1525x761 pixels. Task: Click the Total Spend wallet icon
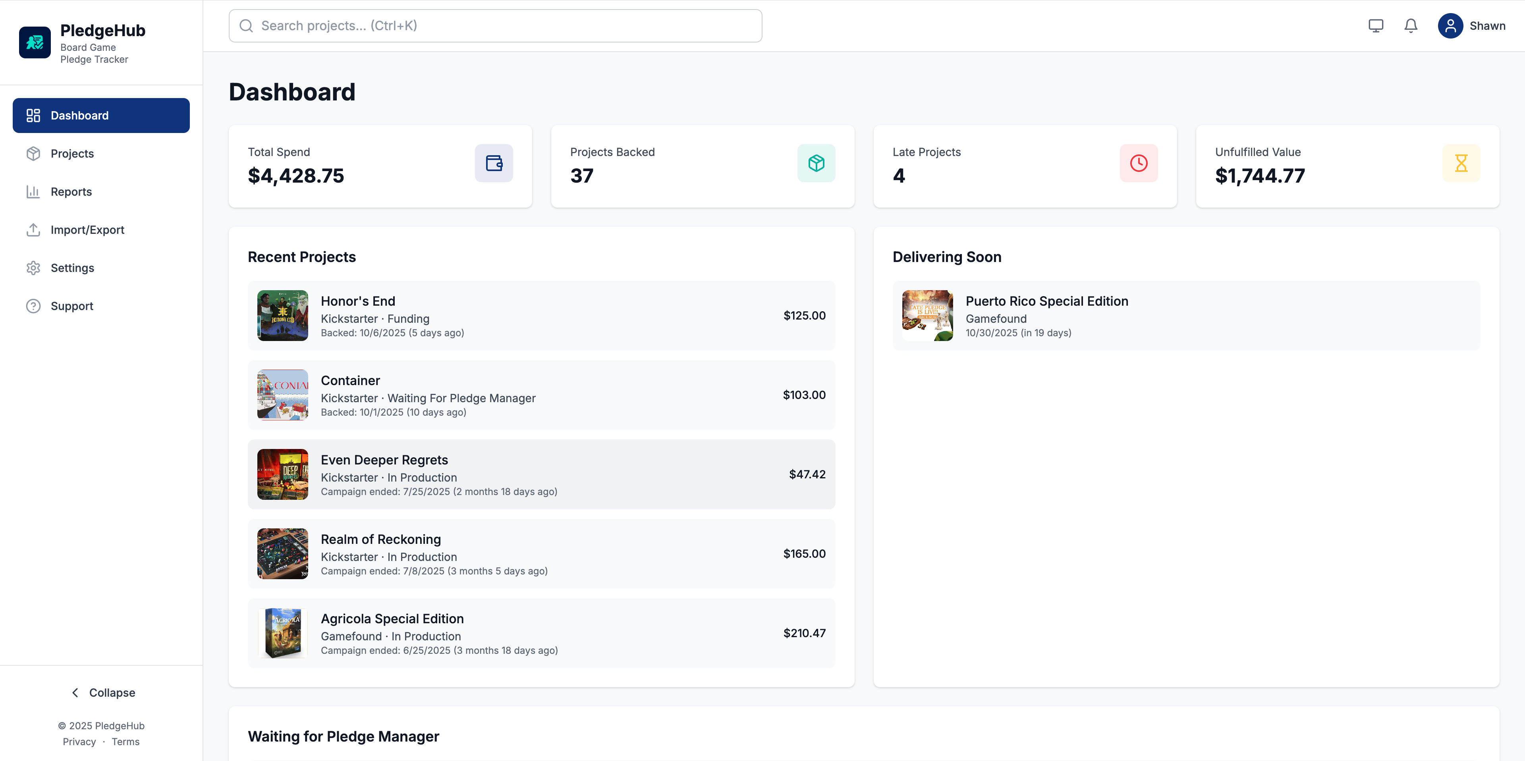[494, 163]
